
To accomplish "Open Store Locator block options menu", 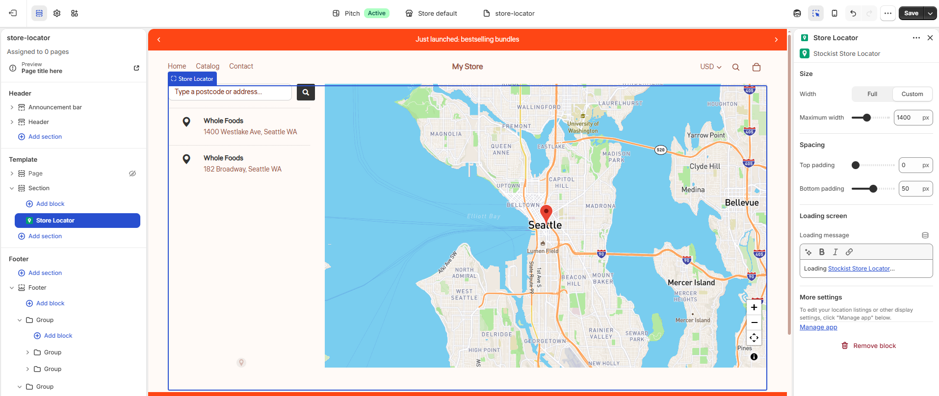I will click(916, 38).
